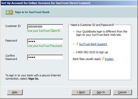This screenshot has width=138, height=99.
Task: Click the Sign In button
Action: point(101,92)
